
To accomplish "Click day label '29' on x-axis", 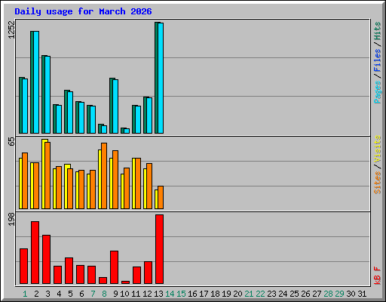I will (x=339, y=294).
